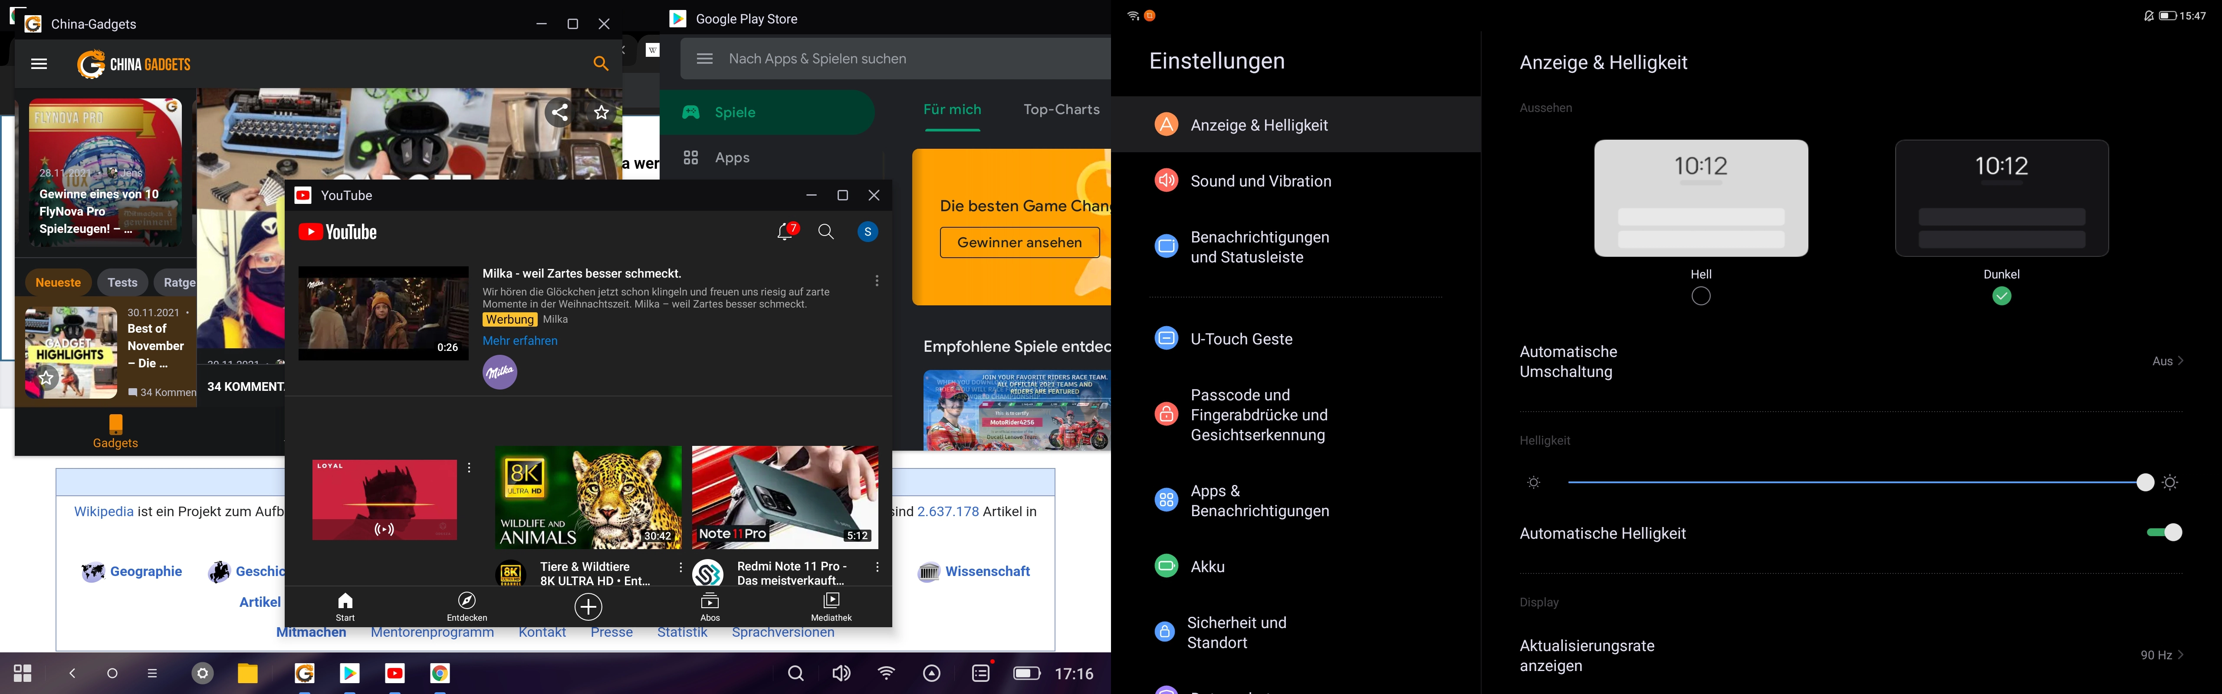This screenshot has height=694, width=2222.
Task: Open taskbar recent apps list
Action: point(153,673)
